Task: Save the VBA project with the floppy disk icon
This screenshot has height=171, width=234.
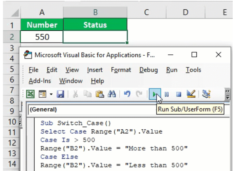Action: (x=60, y=94)
